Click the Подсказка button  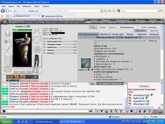click(x=140, y=31)
